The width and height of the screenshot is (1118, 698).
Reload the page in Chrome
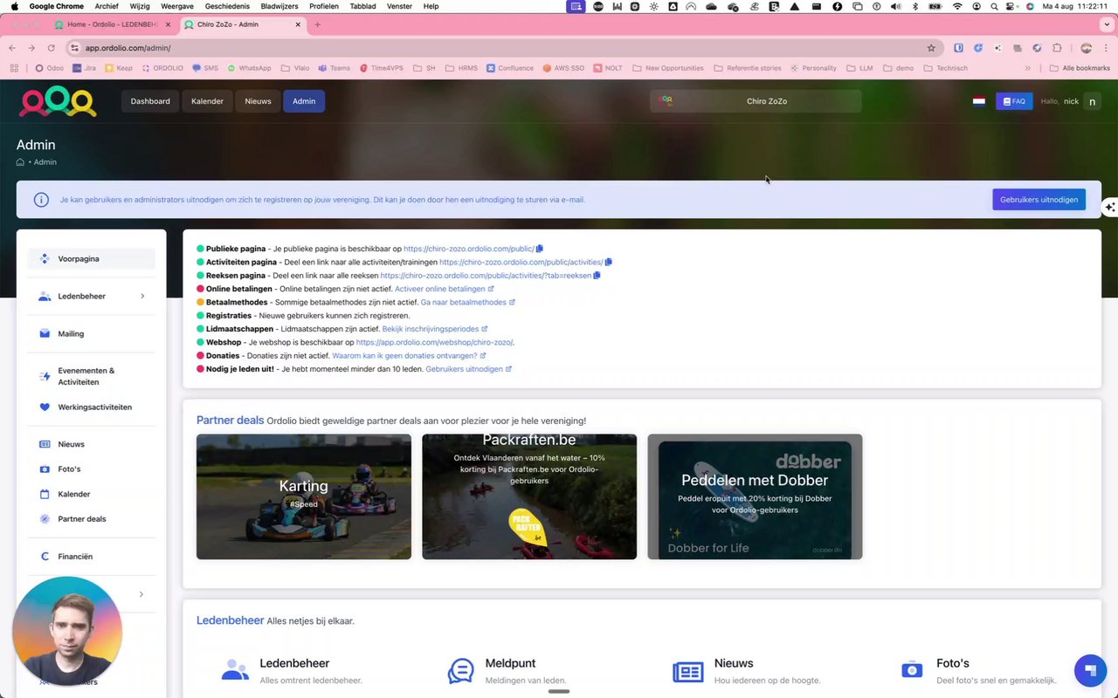(52, 48)
